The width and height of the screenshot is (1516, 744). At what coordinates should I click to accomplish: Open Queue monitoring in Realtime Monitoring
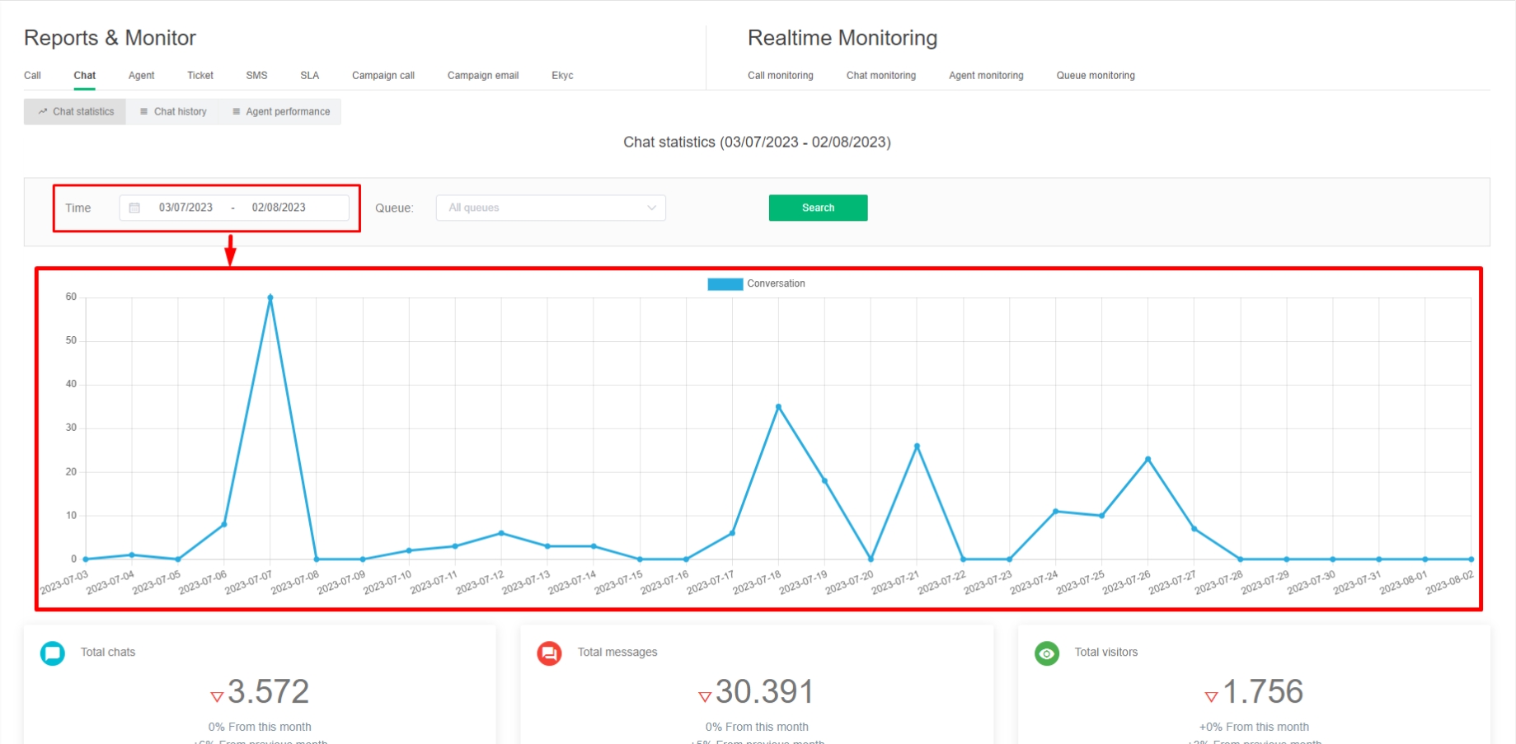1096,76
